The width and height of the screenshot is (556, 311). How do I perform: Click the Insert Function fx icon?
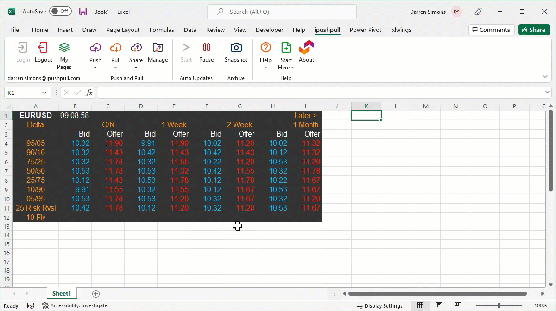[89, 93]
